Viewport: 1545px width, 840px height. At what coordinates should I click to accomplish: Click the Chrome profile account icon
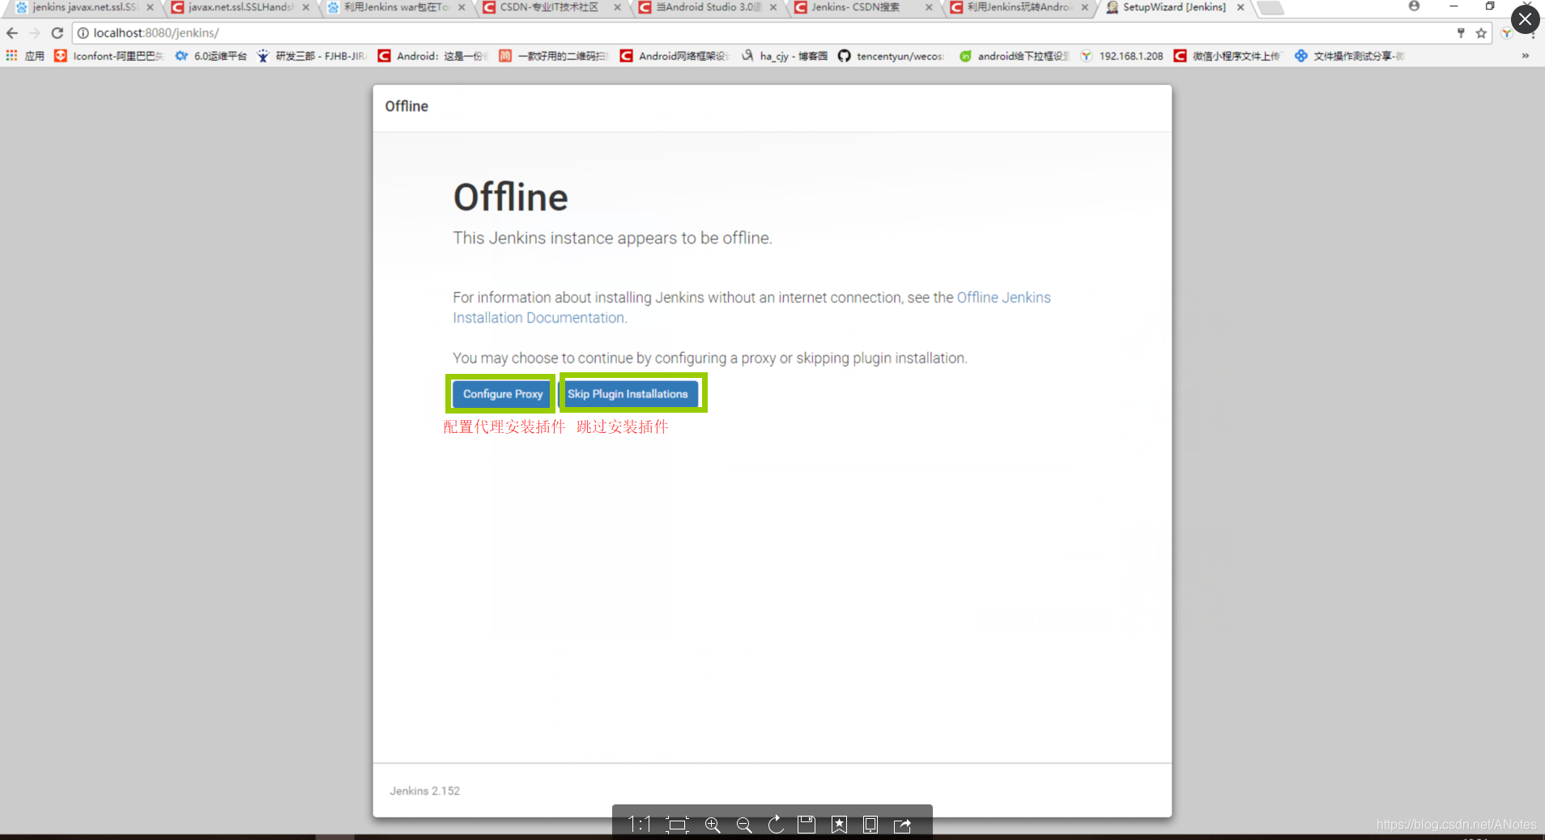[1414, 6]
